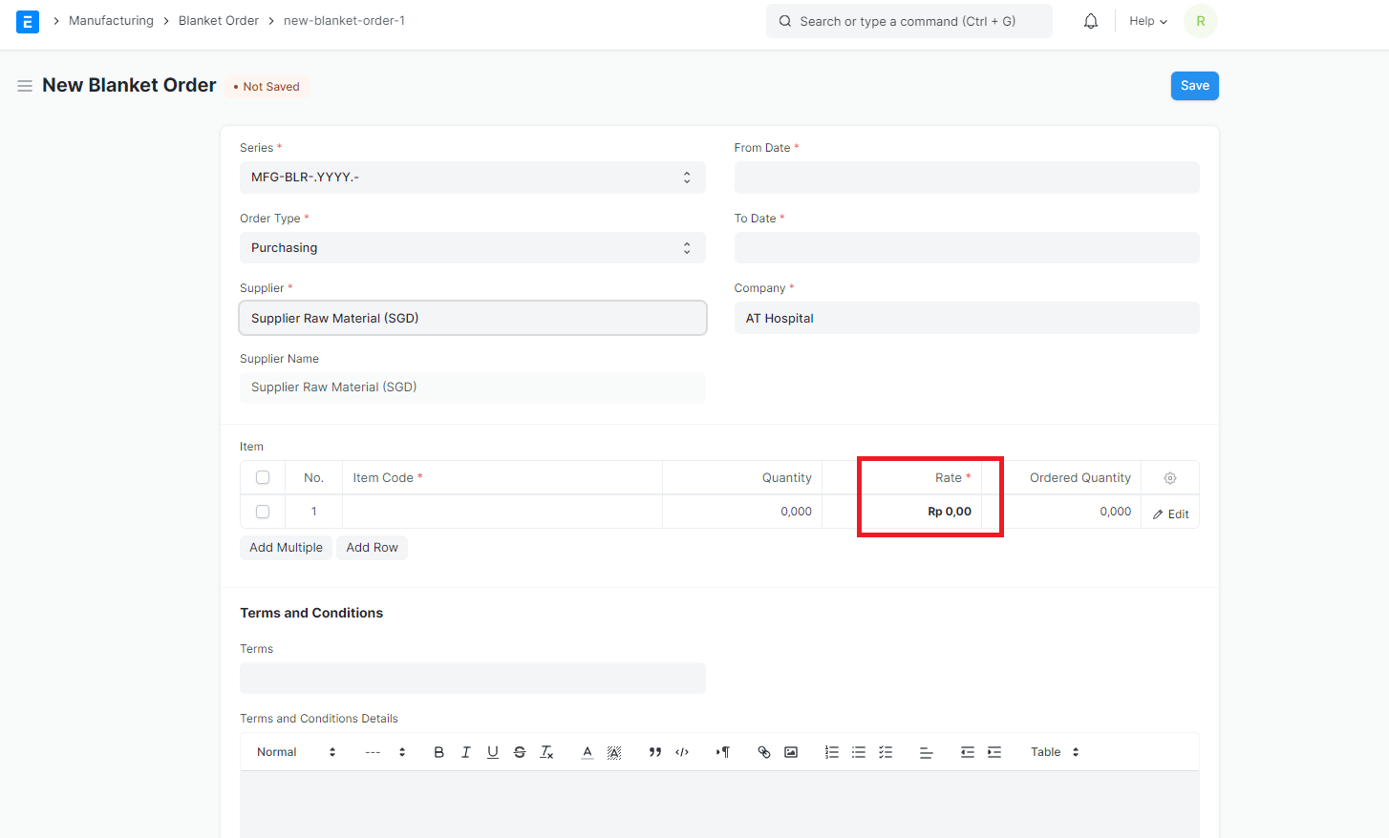Click the Quantity column header
1389x838 pixels.
click(x=742, y=478)
